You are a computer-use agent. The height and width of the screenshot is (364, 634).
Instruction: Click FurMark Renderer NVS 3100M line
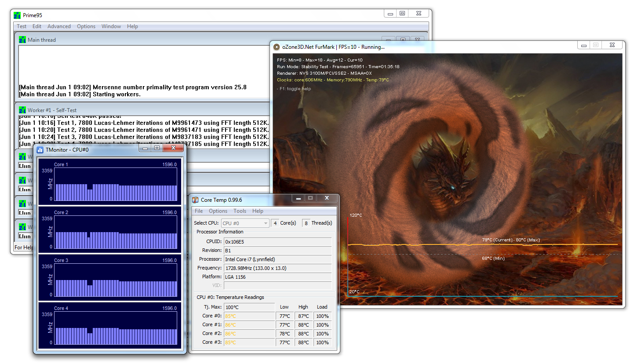pos(324,73)
